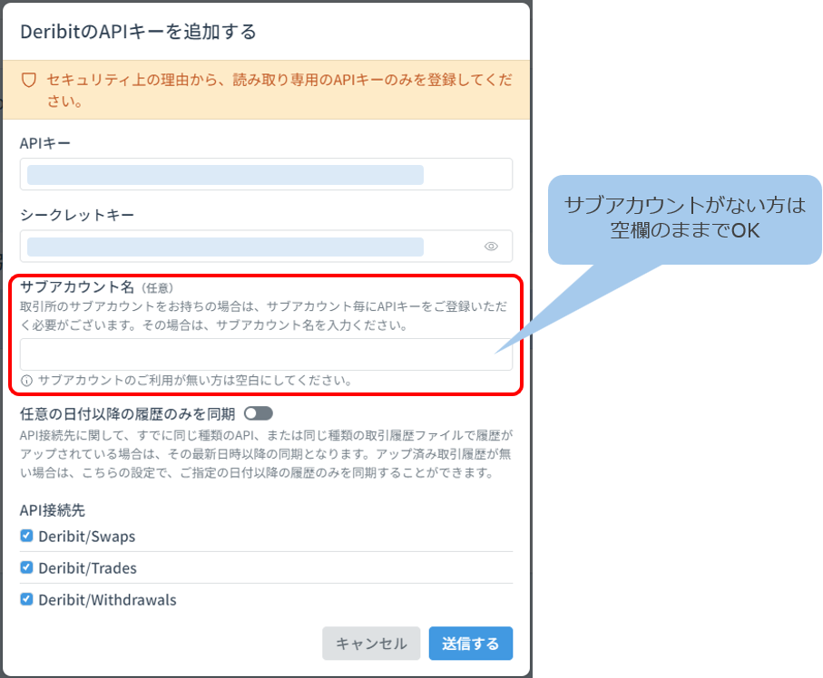Toggle the sync history from date switch

tap(259, 413)
